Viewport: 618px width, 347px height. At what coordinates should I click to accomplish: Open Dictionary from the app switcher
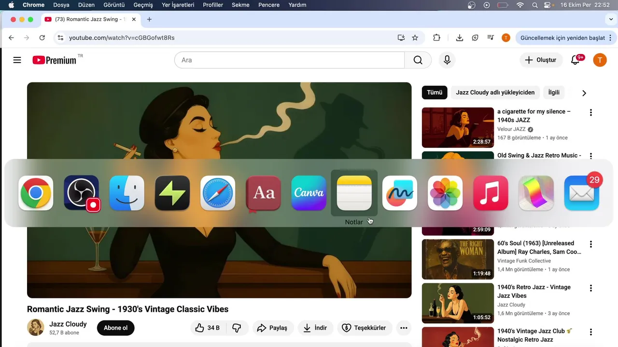coord(263,193)
